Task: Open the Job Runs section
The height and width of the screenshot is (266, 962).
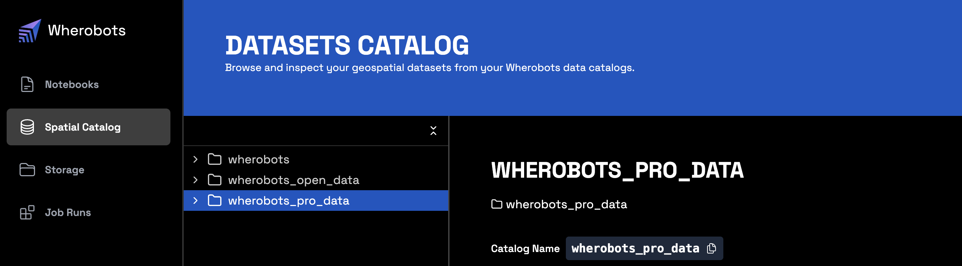Action: (x=89, y=212)
